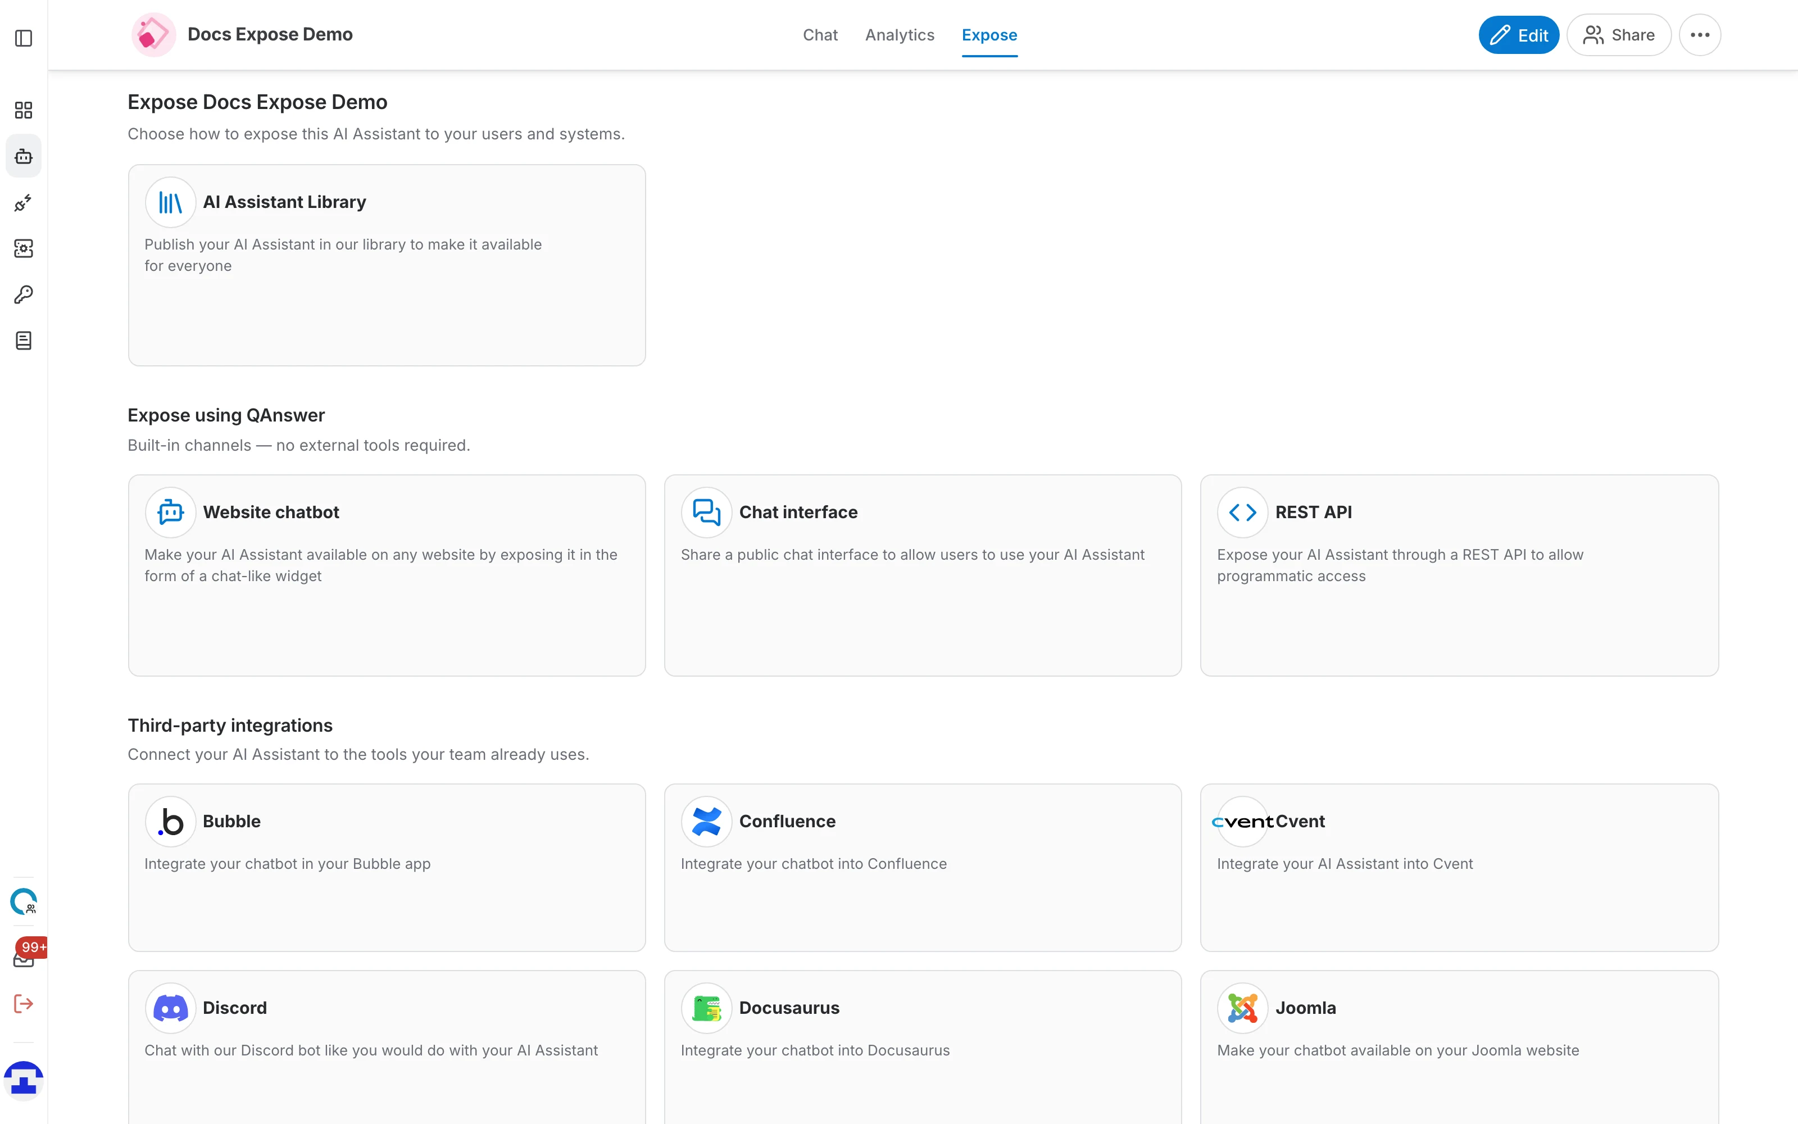Screen dimensions: 1798x1124
Task: Click the Discord logo icon
Action: click(x=170, y=1008)
